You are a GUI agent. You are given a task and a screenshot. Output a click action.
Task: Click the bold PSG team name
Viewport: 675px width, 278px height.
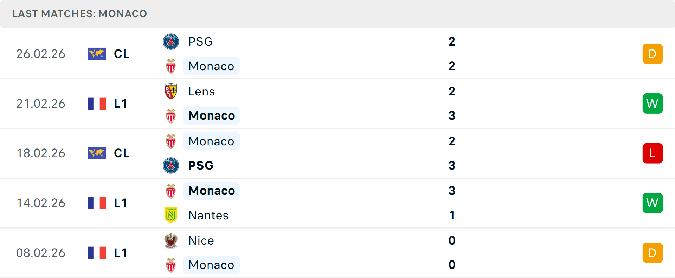tap(200, 165)
